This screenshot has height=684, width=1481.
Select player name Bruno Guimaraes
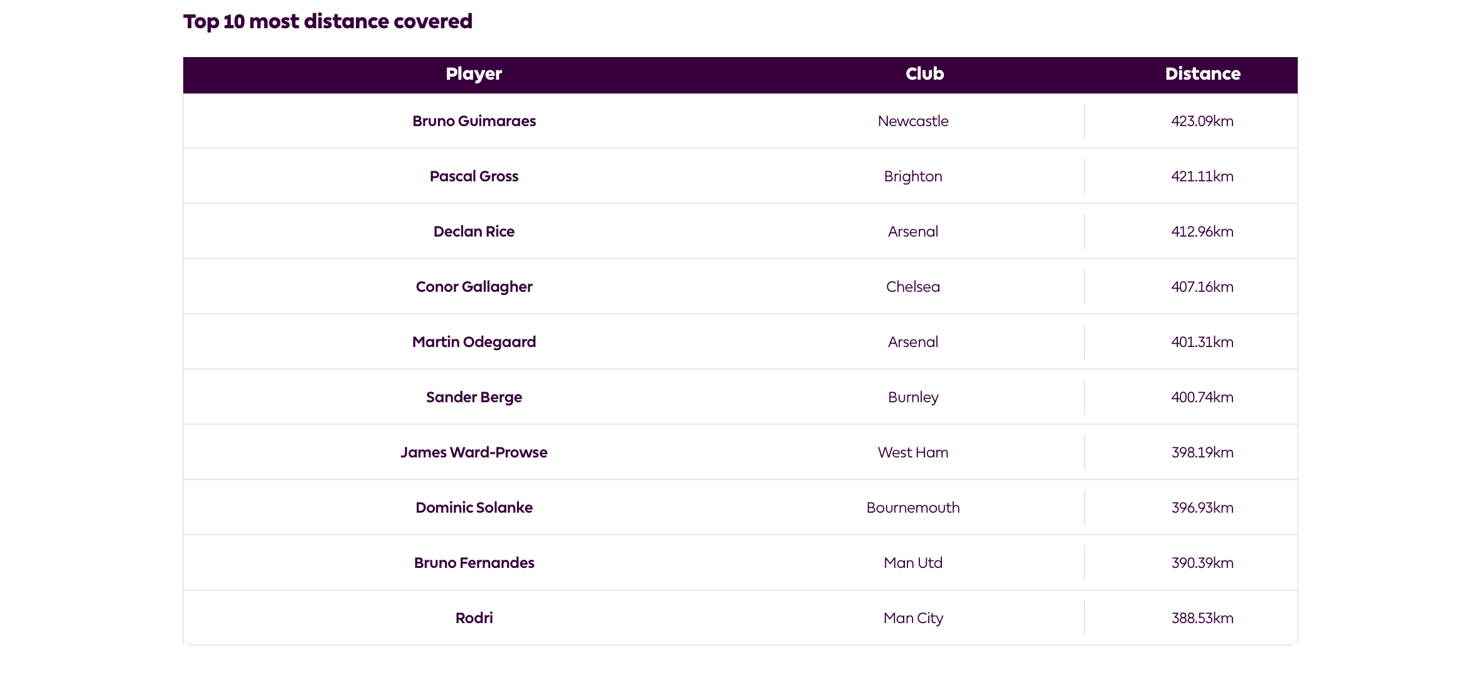[474, 121]
